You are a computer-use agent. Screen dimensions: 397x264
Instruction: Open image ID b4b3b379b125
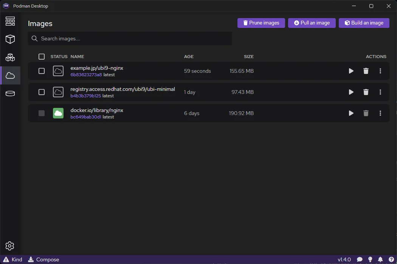pyautogui.click(x=85, y=96)
